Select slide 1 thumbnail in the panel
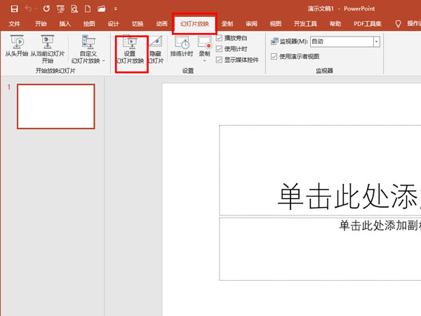 (55, 107)
